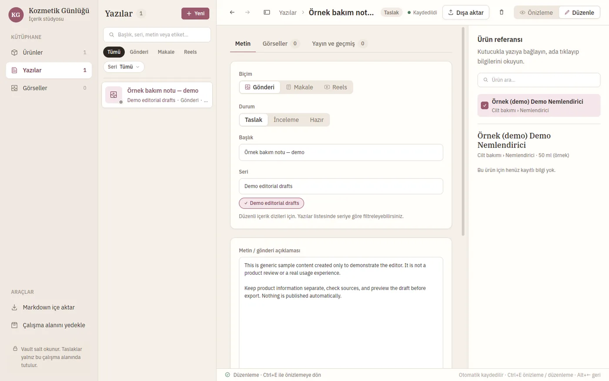Screen dimensions: 609x381
Task: Click the Yazılar breadcrumb link
Action: point(288,13)
